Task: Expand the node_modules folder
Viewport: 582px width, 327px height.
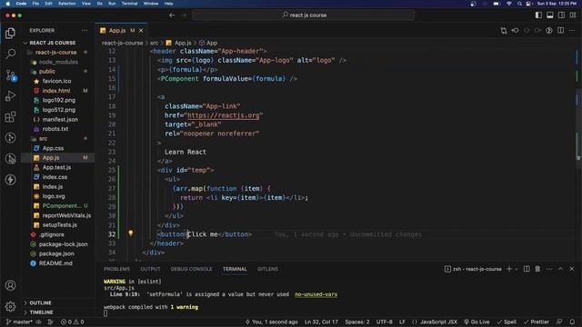Action: 58,62
